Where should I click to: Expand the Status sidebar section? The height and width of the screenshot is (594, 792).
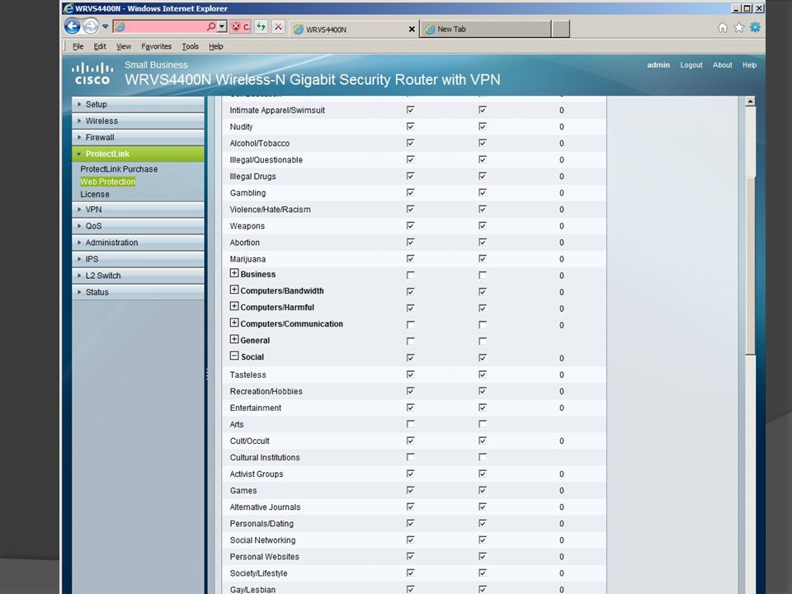tap(138, 292)
